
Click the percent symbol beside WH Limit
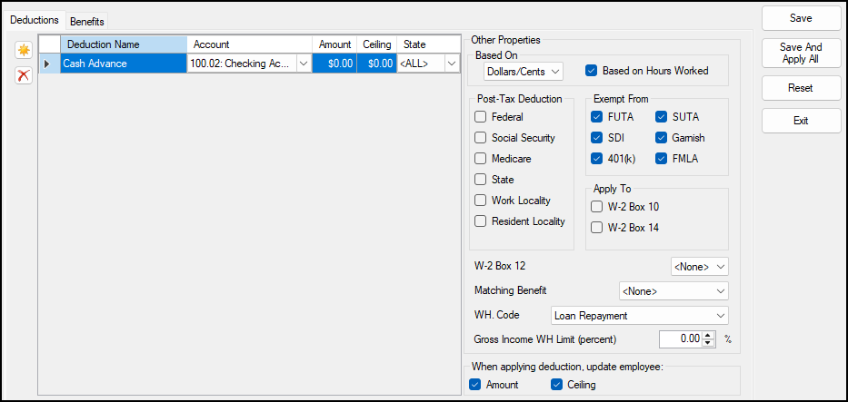pyautogui.click(x=727, y=339)
